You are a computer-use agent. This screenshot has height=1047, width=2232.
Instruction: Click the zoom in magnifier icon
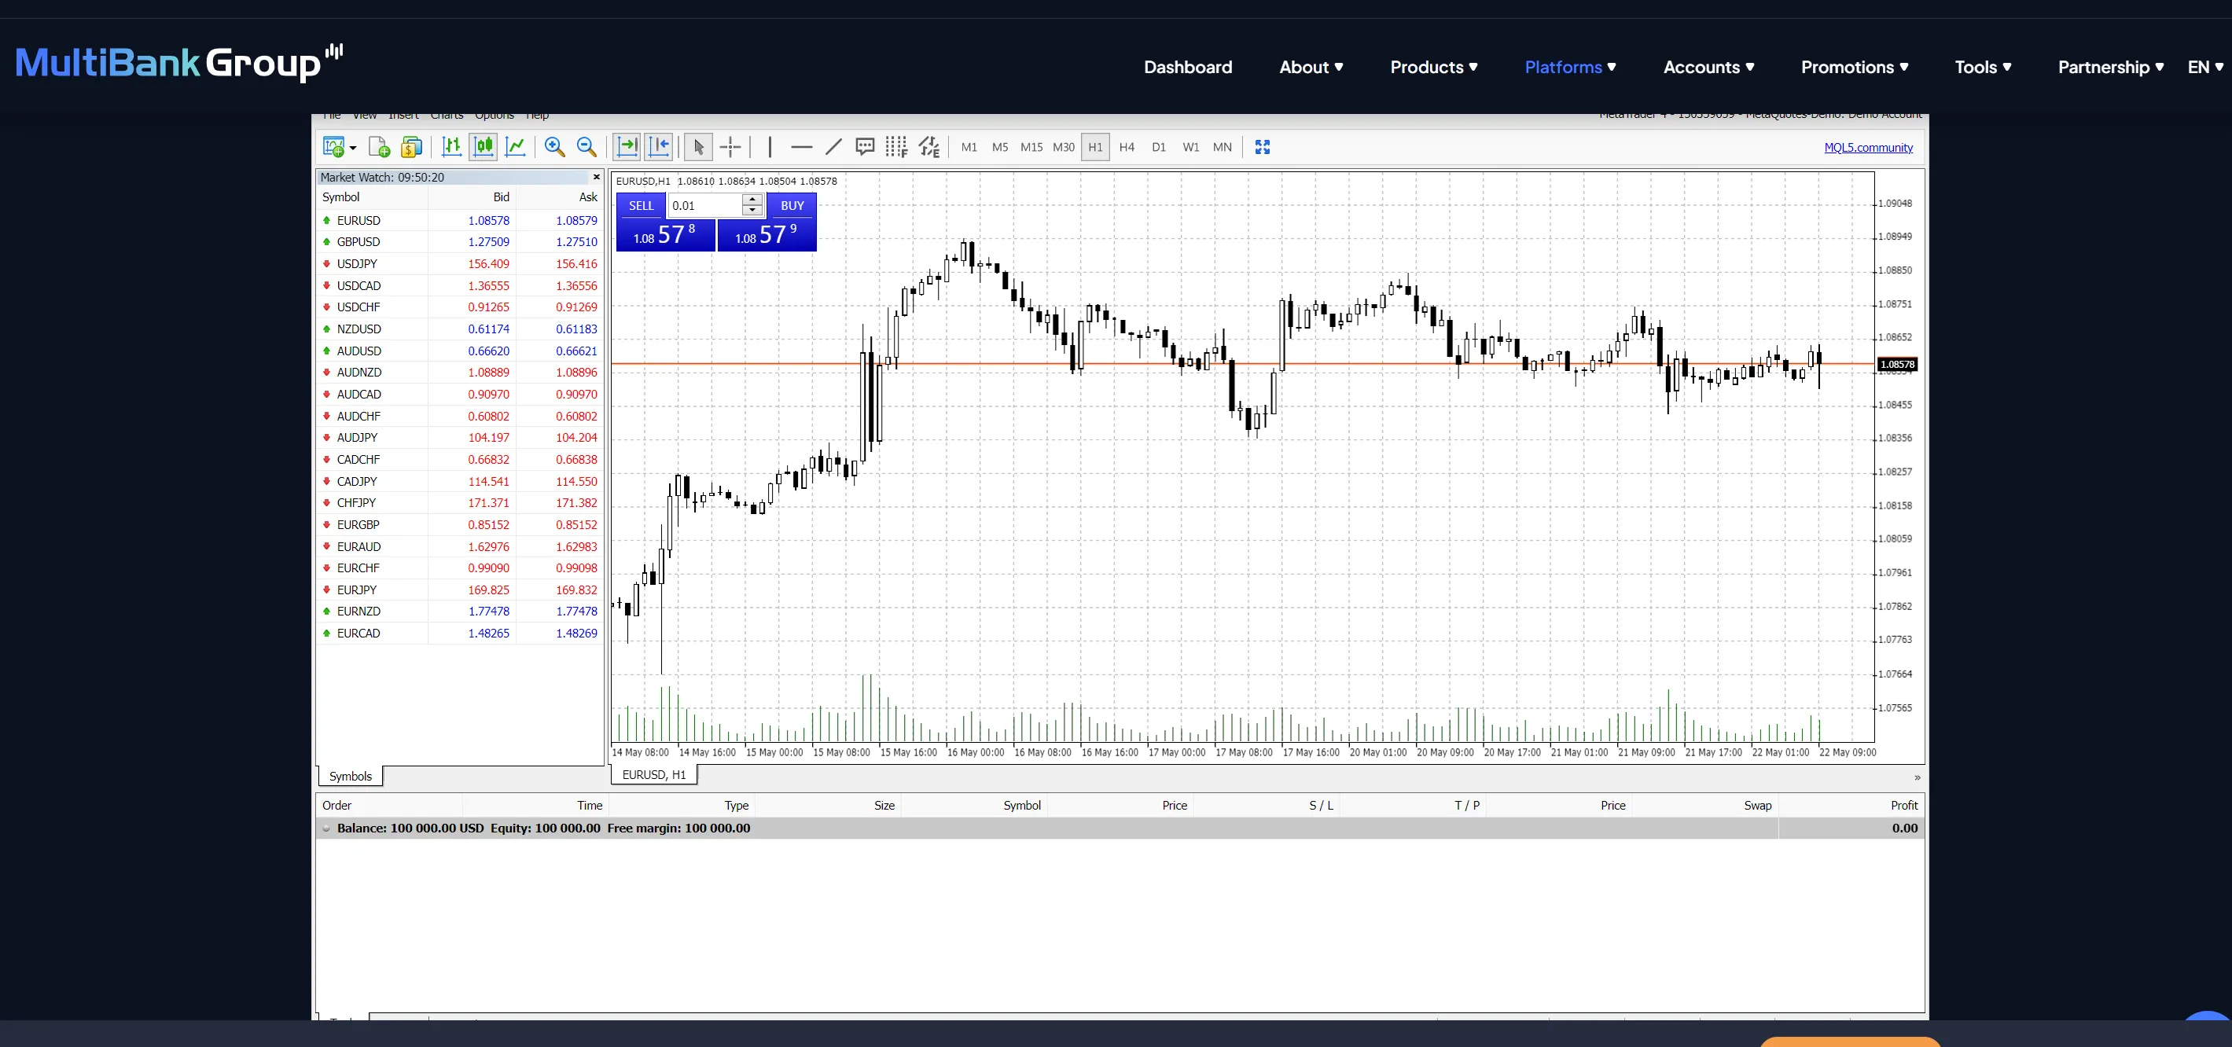click(x=554, y=147)
